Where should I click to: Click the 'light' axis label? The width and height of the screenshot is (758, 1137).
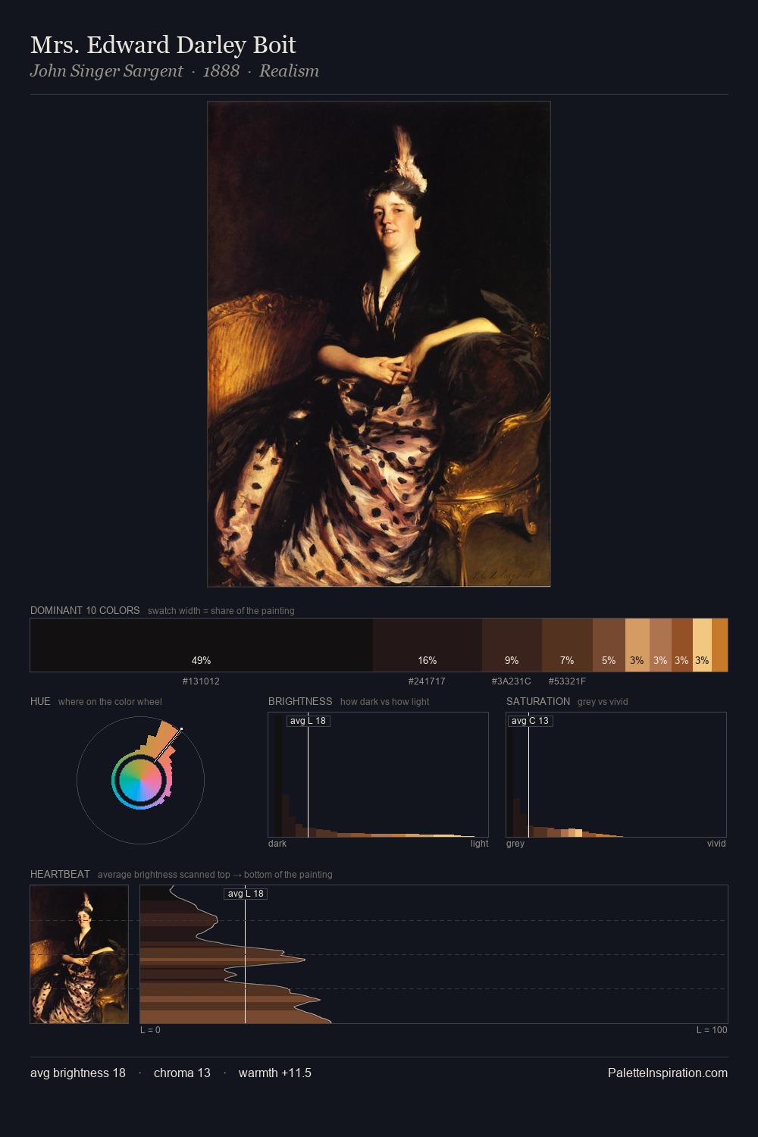tap(479, 844)
